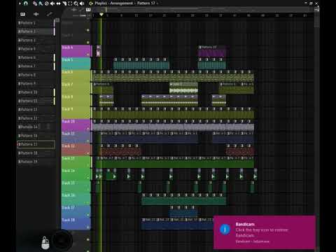Click the piano-key clip focus icon above tracks

pyautogui.click(x=88, y=9)
